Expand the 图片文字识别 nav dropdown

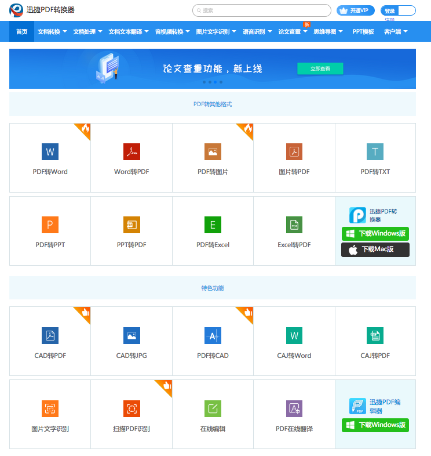[x=216, y=31]
